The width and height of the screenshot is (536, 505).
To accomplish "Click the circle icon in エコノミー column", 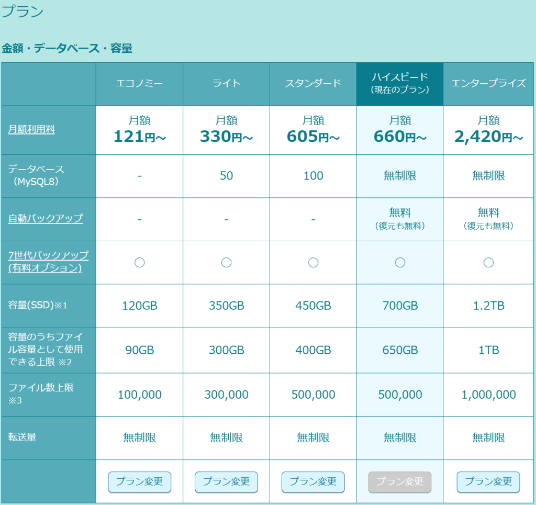I will [x=139, y=263].
